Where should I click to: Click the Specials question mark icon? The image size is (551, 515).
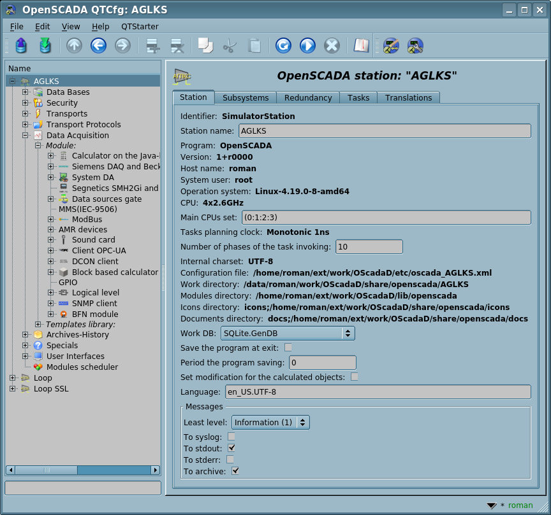[x=38, y=346]
